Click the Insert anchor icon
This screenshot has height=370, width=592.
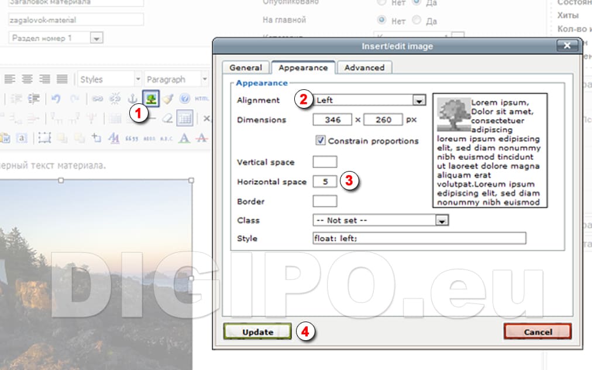(x=132, y=99)
